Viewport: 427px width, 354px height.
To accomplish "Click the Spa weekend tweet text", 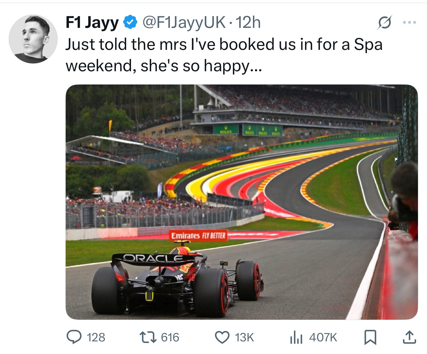I will click(x=224, y=55).
